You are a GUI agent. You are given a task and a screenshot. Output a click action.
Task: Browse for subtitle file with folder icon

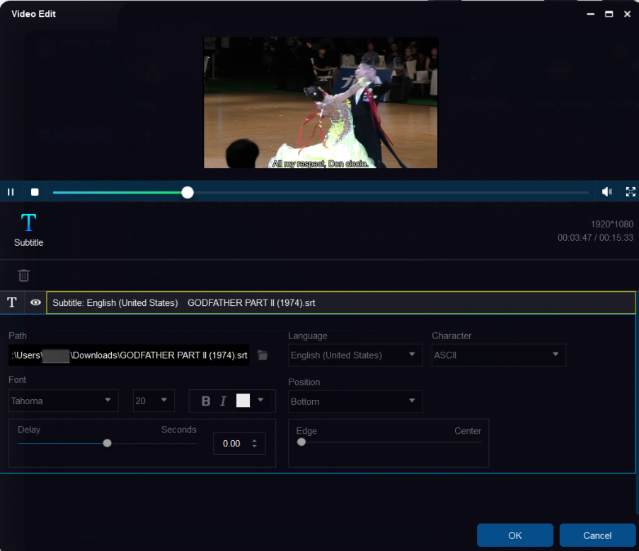tap(263, 355)
